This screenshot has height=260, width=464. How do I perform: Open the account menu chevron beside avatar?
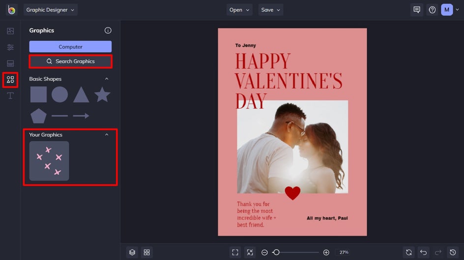[x=457, y=10]
